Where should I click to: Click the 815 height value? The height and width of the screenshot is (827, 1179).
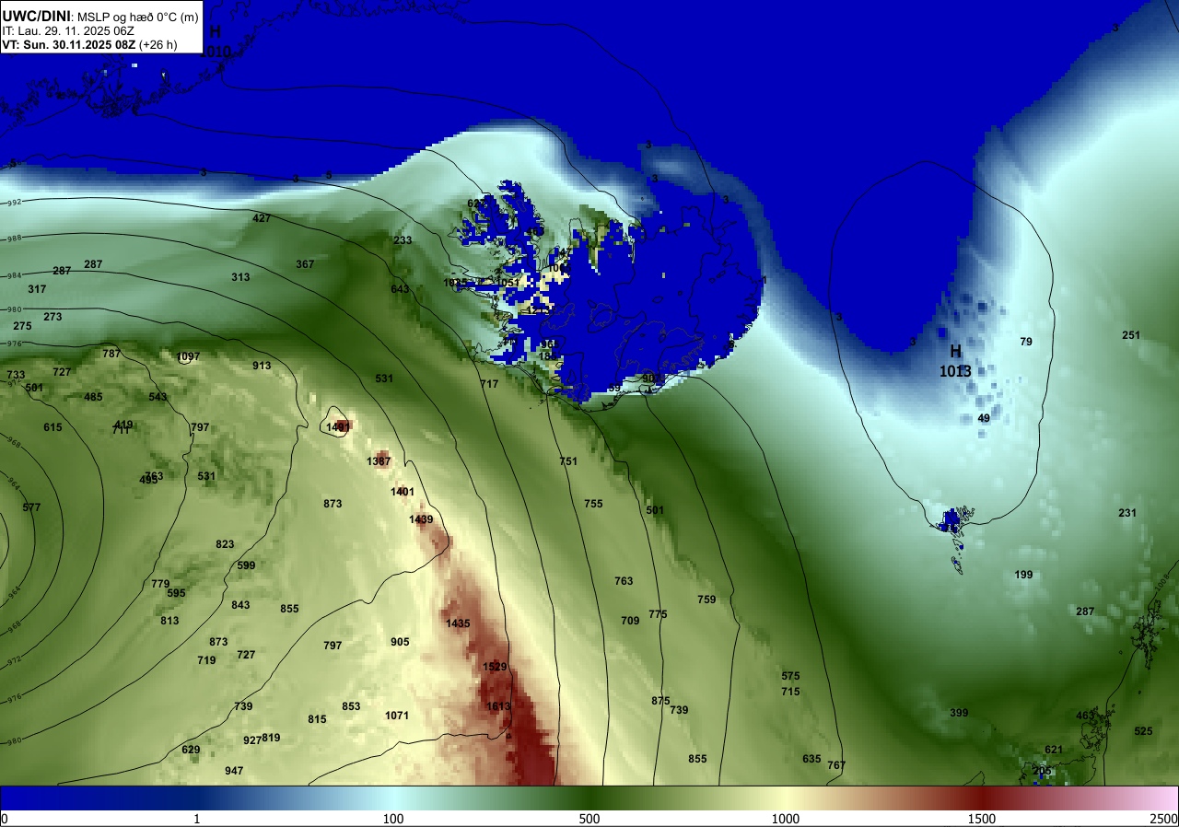pos(317,719)
